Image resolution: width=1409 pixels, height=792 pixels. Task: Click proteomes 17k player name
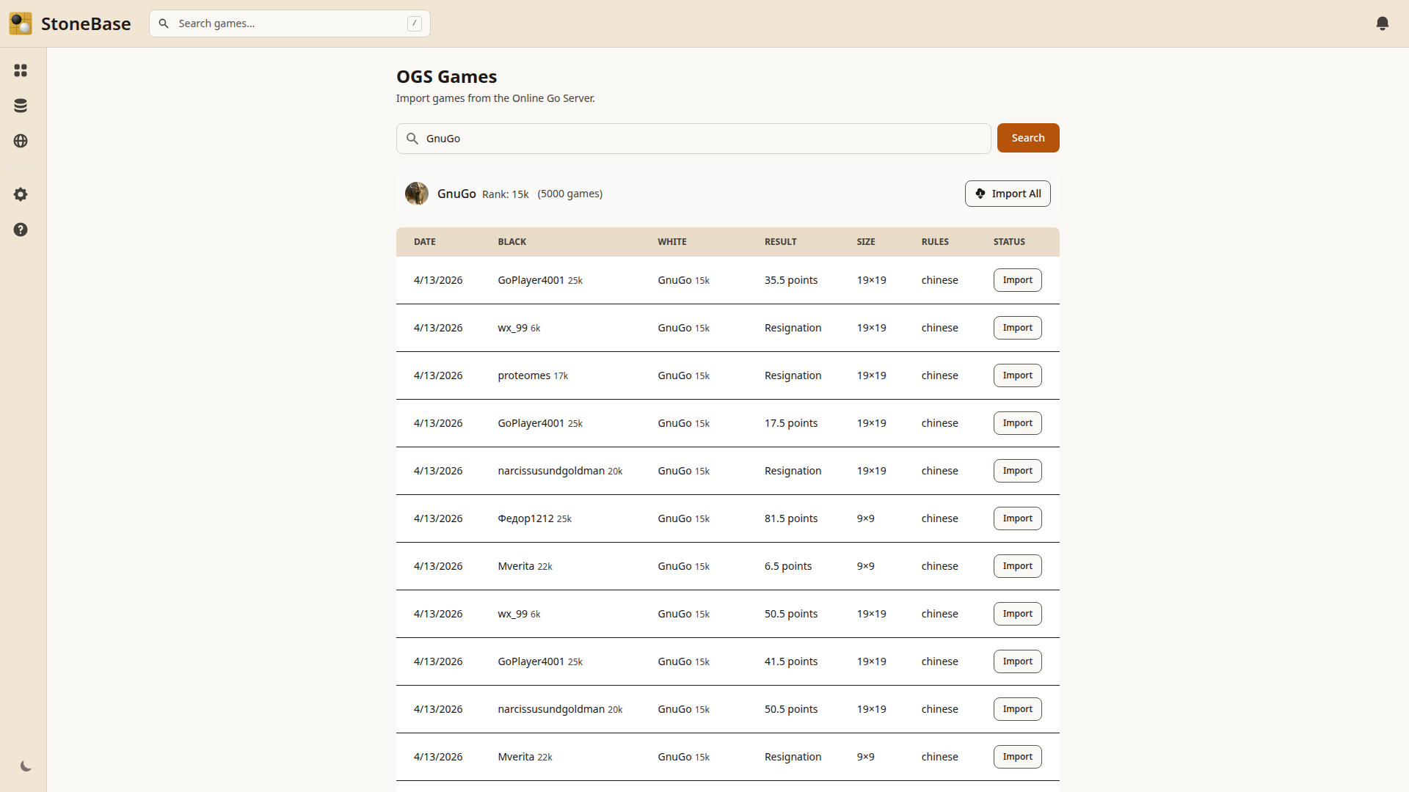tap(533, 375)
